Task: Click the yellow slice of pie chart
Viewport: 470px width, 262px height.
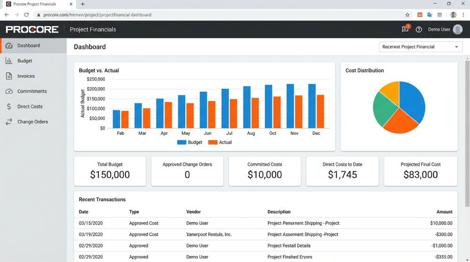Action: point(392,92)
